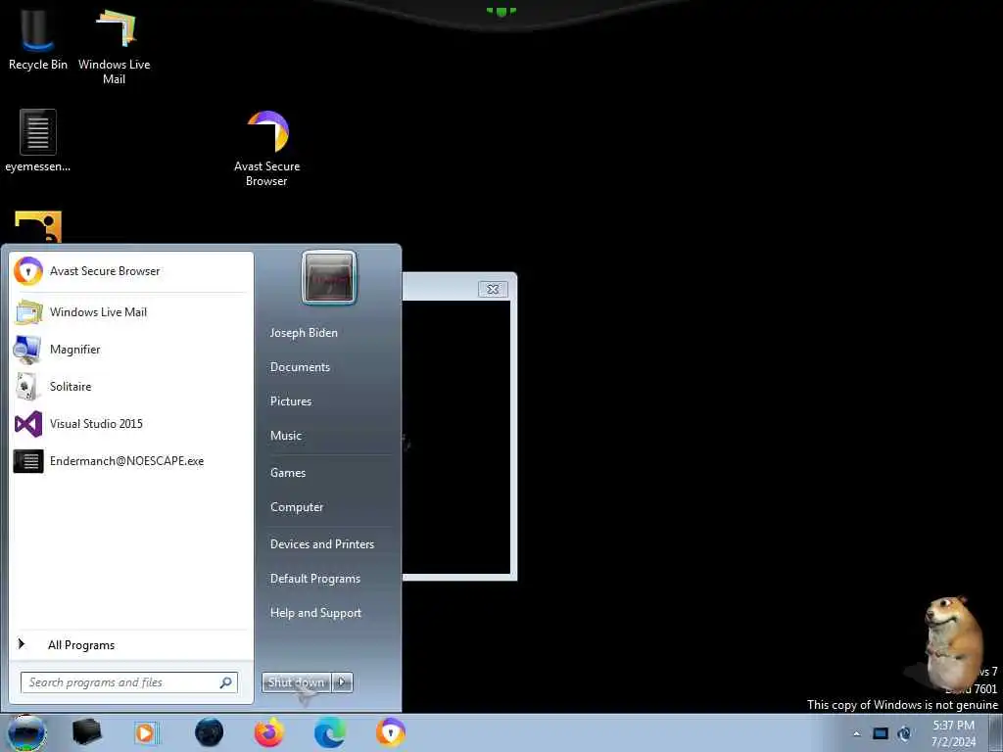
Task: Open Pictures from start menu
Action: (291, 400)
